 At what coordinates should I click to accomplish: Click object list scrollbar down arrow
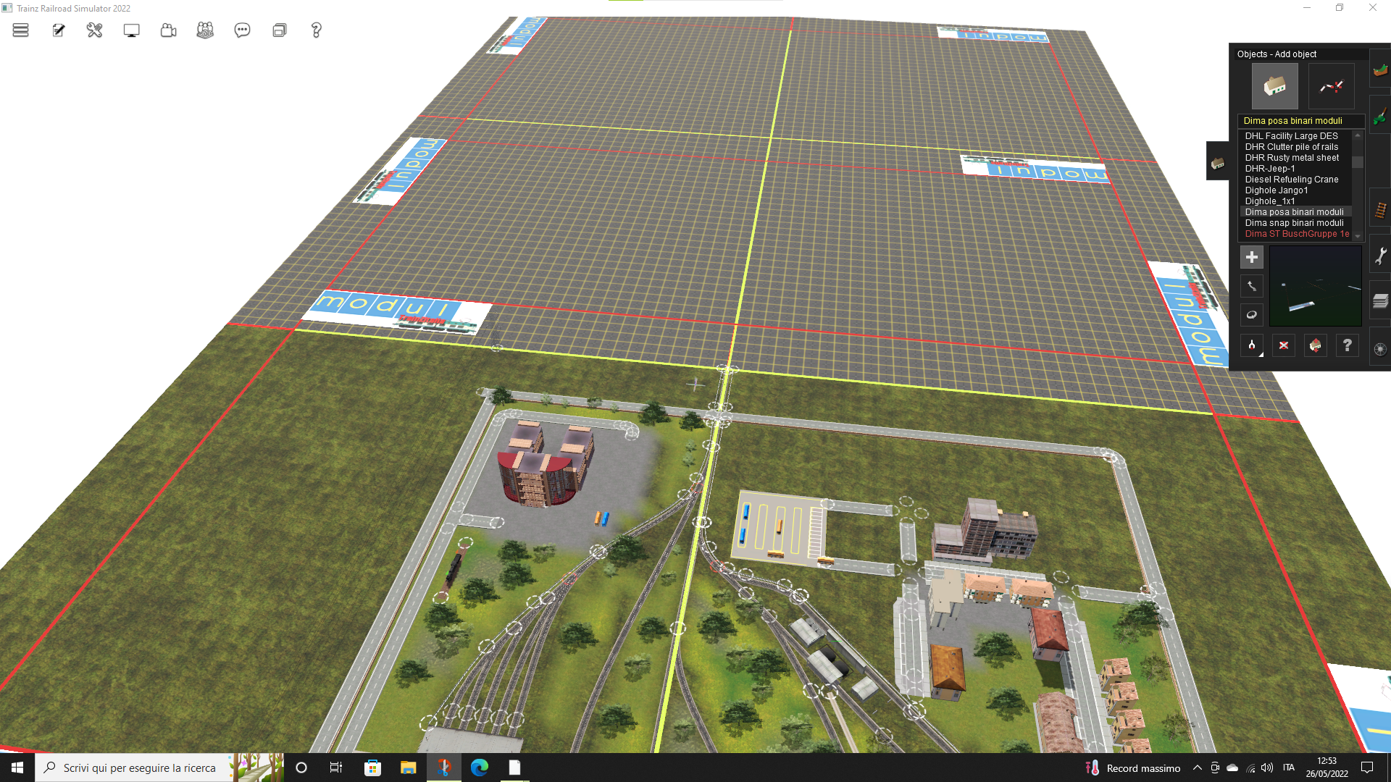[1358, 236]
